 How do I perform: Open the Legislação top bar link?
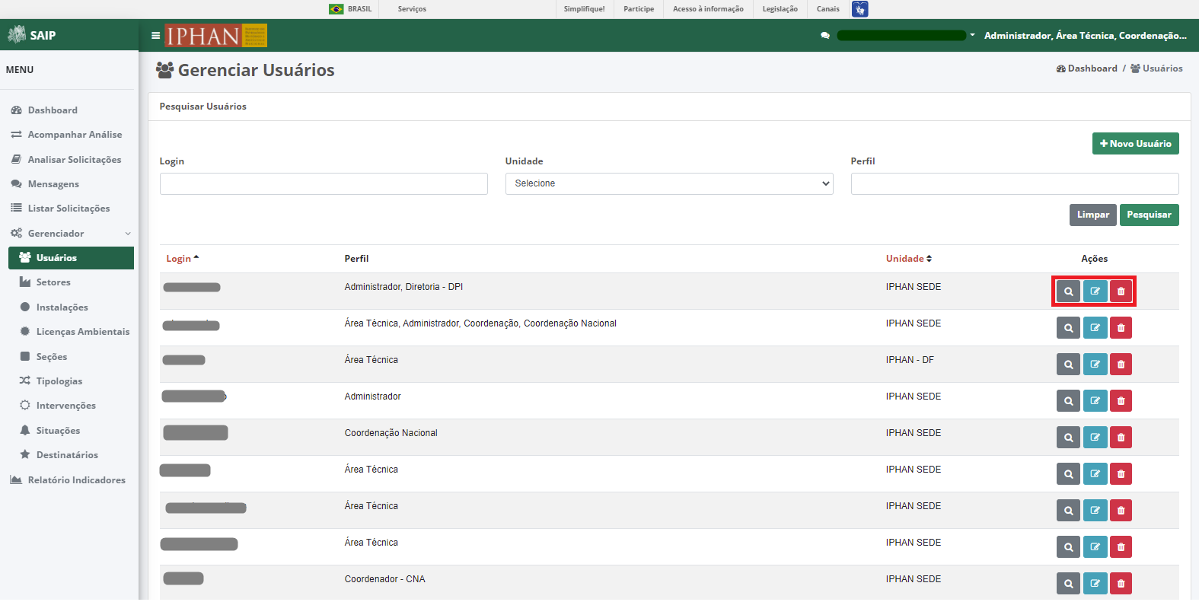(780, 9)
